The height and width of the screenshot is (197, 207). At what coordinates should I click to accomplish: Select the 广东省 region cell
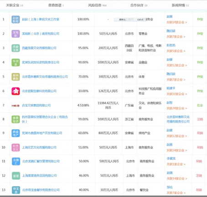coord(129,105)
